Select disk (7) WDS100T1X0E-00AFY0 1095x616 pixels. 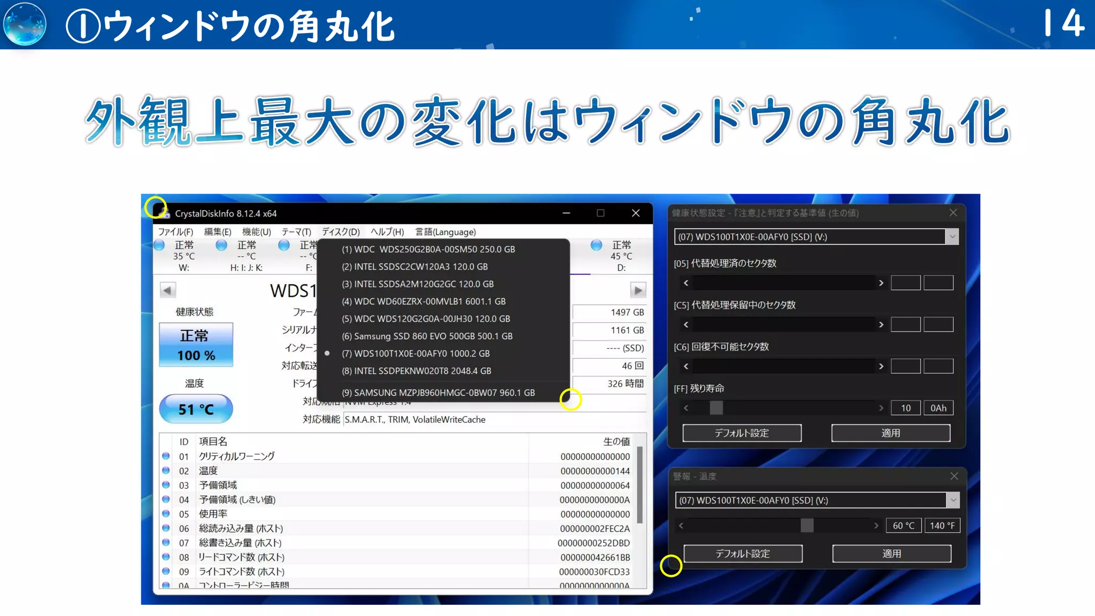pyautogui.click(x=443, y=353)
